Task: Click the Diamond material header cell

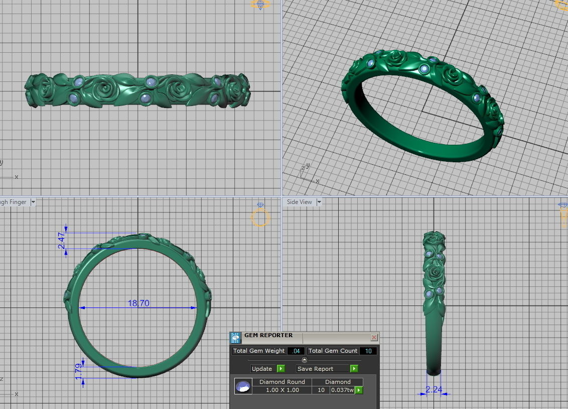Action: pos(338,382)
